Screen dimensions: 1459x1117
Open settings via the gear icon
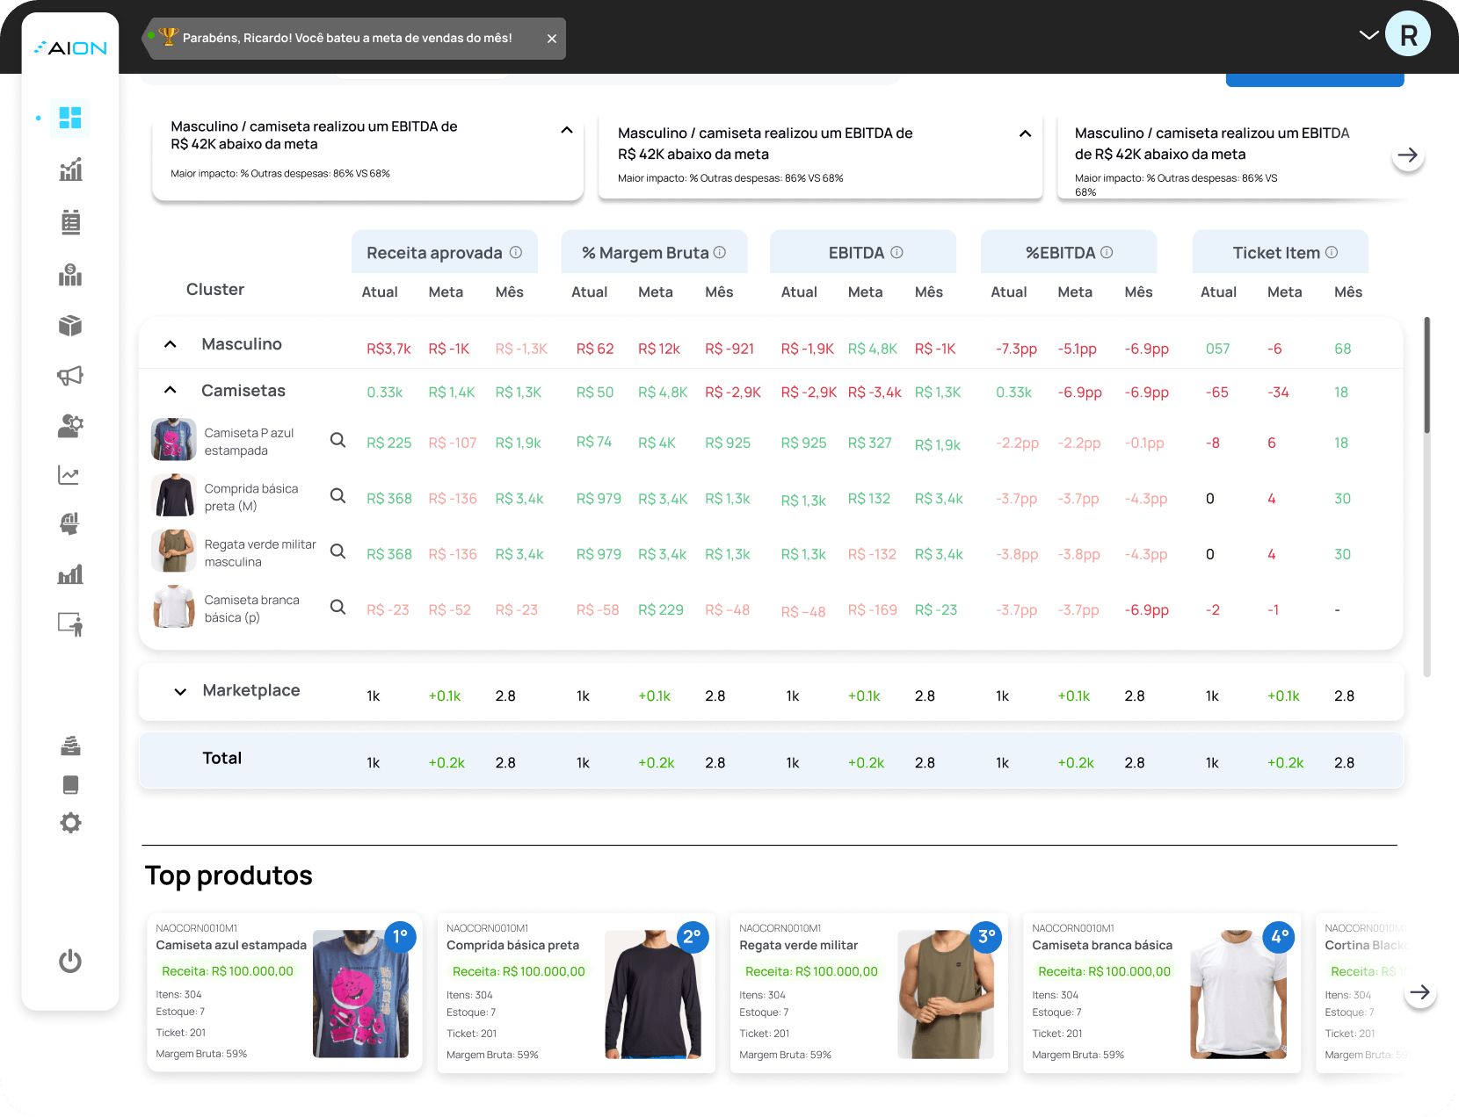pyautogui.click(x=70, y=823)
